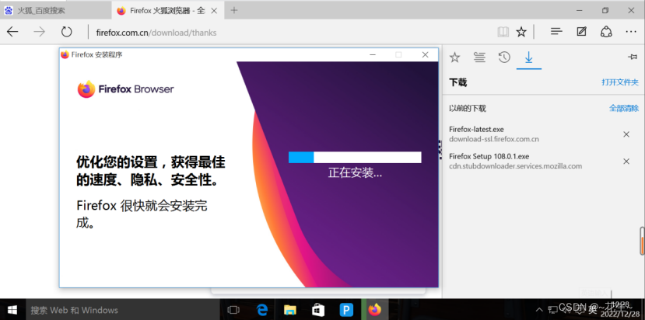Click the Share icon in toolbar
The height and width of the screenshot is (320, 645).
pos(606,32)
